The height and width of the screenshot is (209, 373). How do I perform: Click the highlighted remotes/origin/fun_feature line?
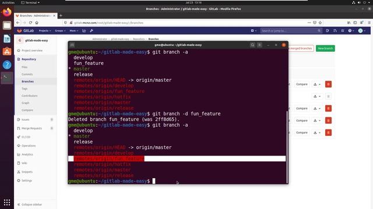[177, 158]
